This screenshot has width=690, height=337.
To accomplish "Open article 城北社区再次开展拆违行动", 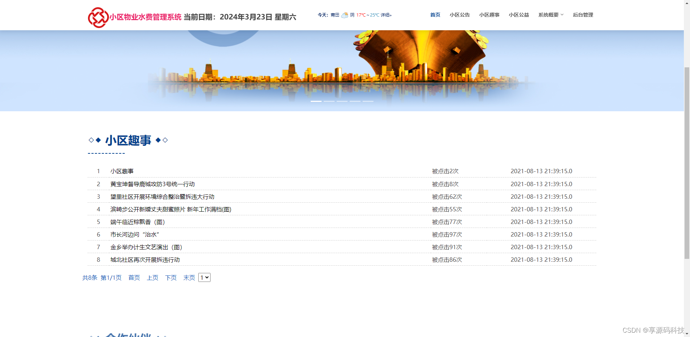I will [145, 260].
